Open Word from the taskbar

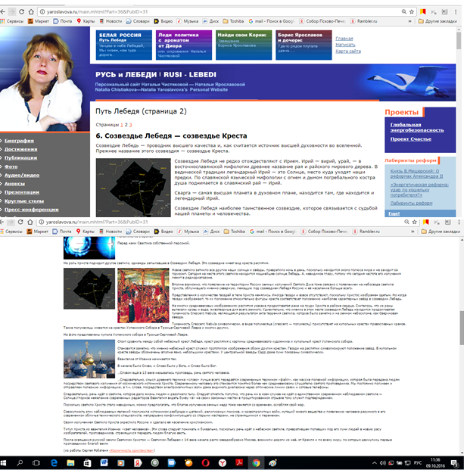tap(104, 463)
